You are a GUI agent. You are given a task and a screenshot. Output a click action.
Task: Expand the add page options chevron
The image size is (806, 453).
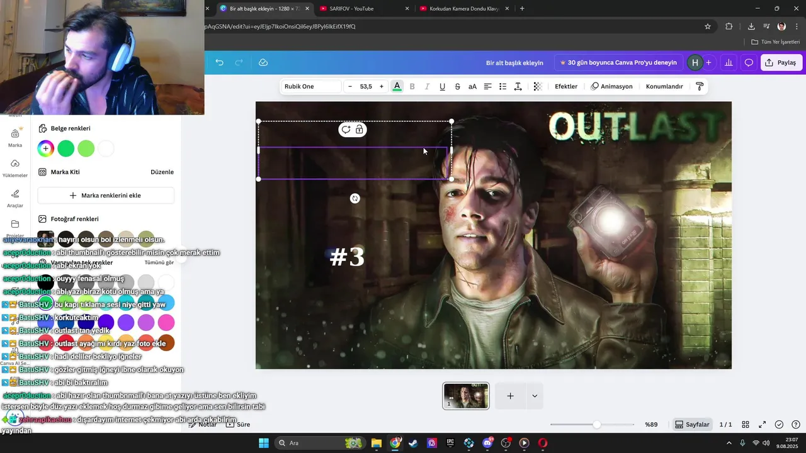tap(535, 396)
